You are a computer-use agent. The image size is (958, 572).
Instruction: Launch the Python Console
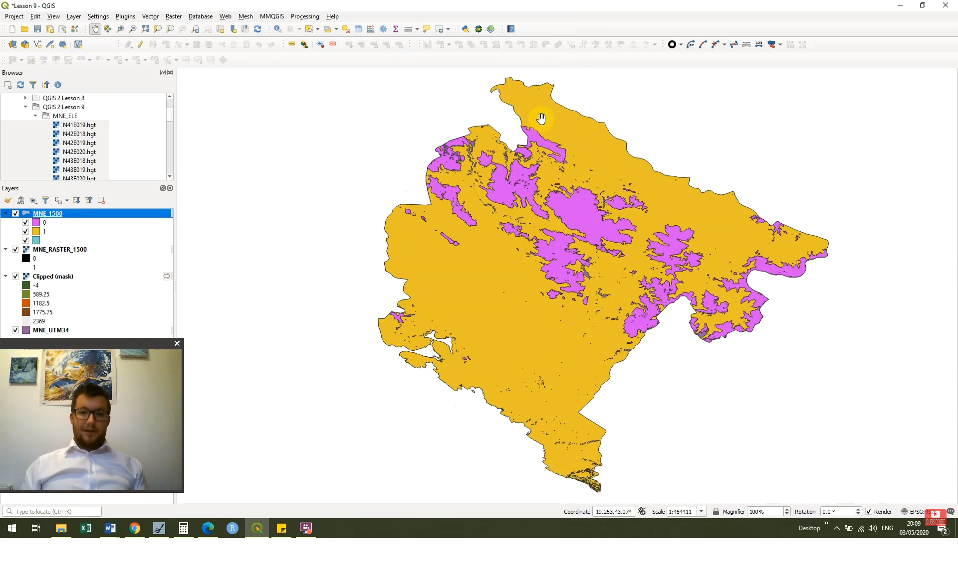[466, 28]
